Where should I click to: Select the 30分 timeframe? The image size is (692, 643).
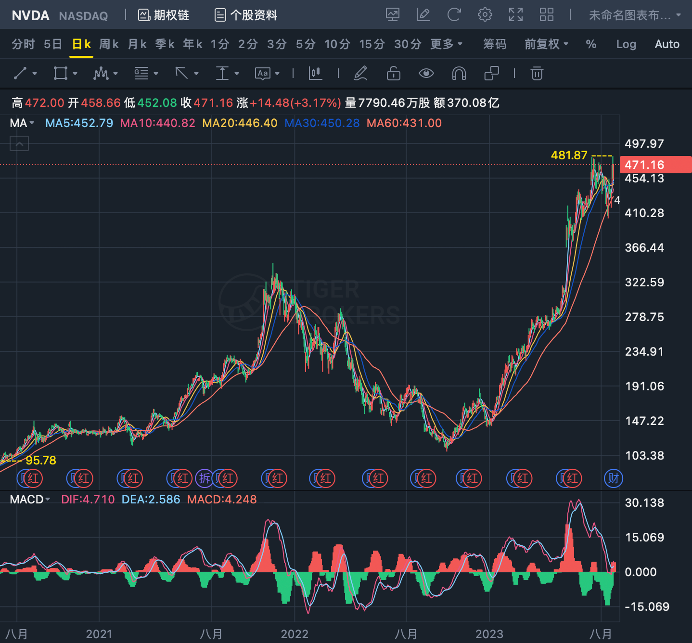pyautogui.click(x=408, y=44)
